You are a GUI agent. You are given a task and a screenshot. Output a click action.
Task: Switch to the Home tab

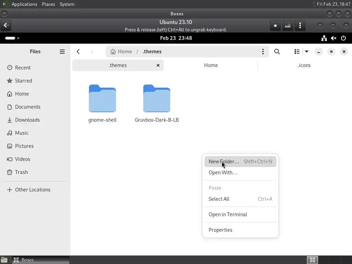pyautogui.click(x=211, y=65)
